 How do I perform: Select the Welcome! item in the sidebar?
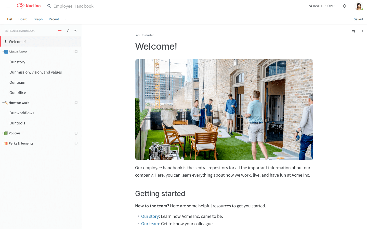tap(41, 41)
